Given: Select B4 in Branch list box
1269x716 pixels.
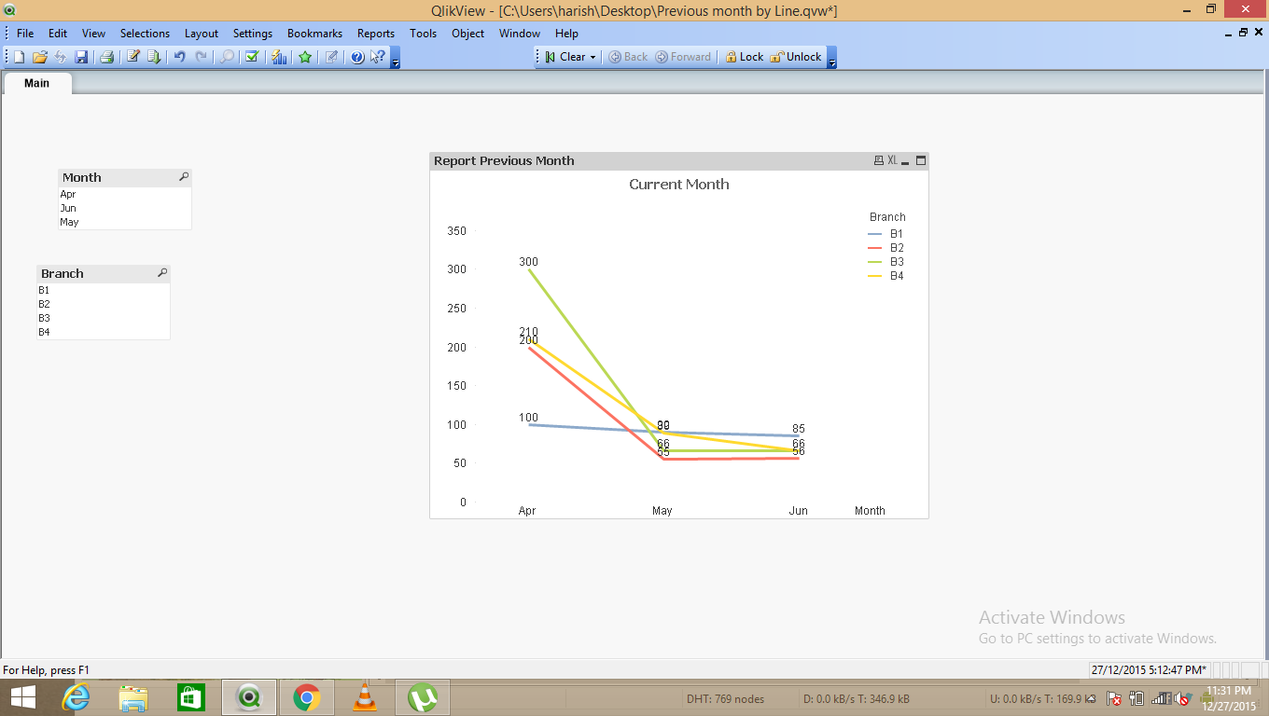Looking at the screenshot, I should click(104, 332).
